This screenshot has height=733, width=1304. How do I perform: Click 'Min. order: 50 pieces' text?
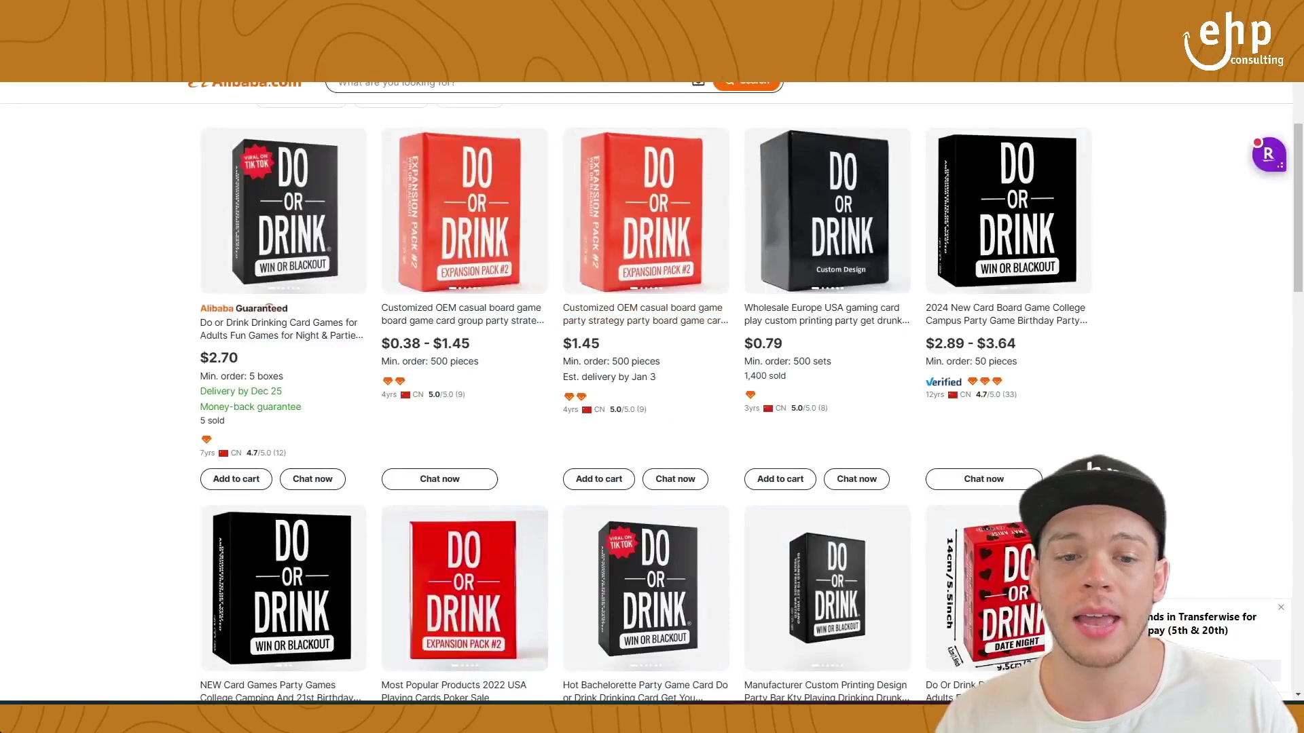coord(971,361)
